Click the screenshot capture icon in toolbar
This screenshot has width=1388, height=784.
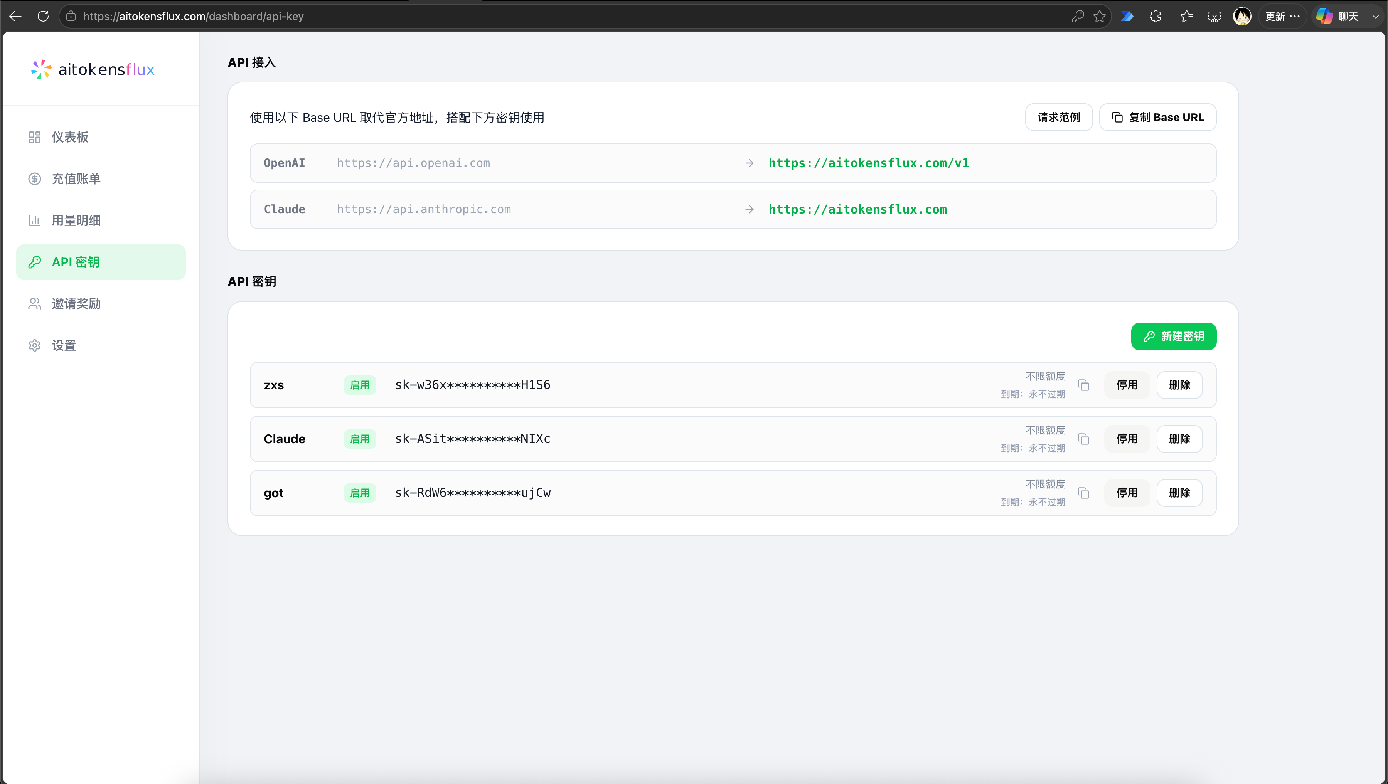(1214, 16)
